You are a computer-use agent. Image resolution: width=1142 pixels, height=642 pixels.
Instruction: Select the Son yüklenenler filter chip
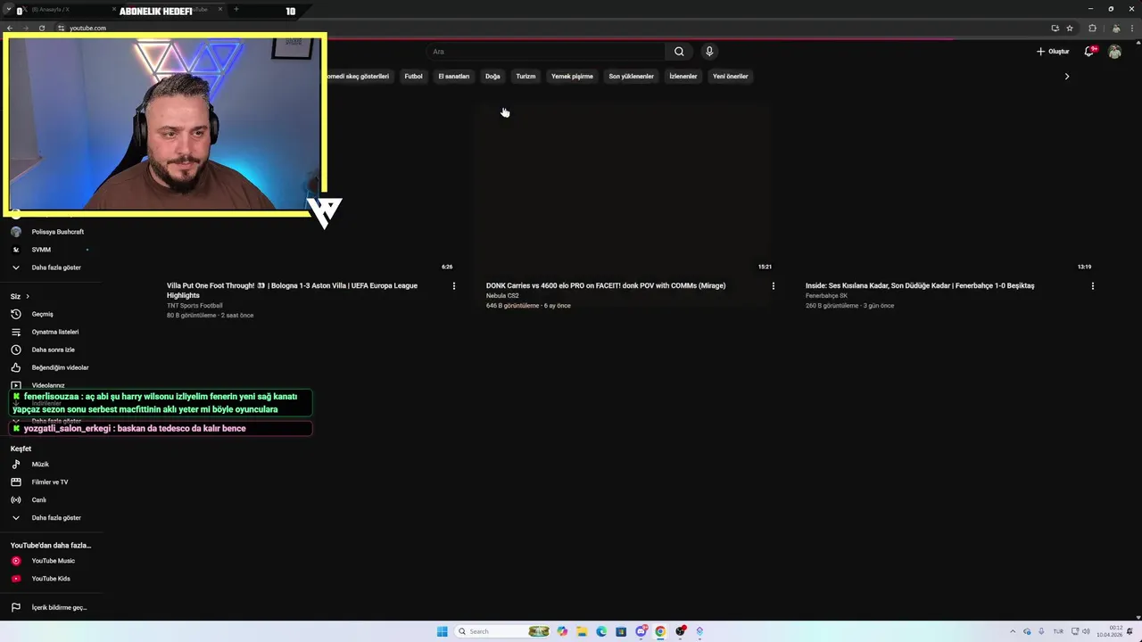(631, 76)
